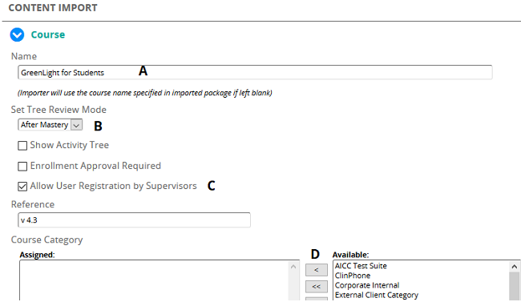Click the Show Activity Tree label
This screenshot has width=521, height=302.
70,145
